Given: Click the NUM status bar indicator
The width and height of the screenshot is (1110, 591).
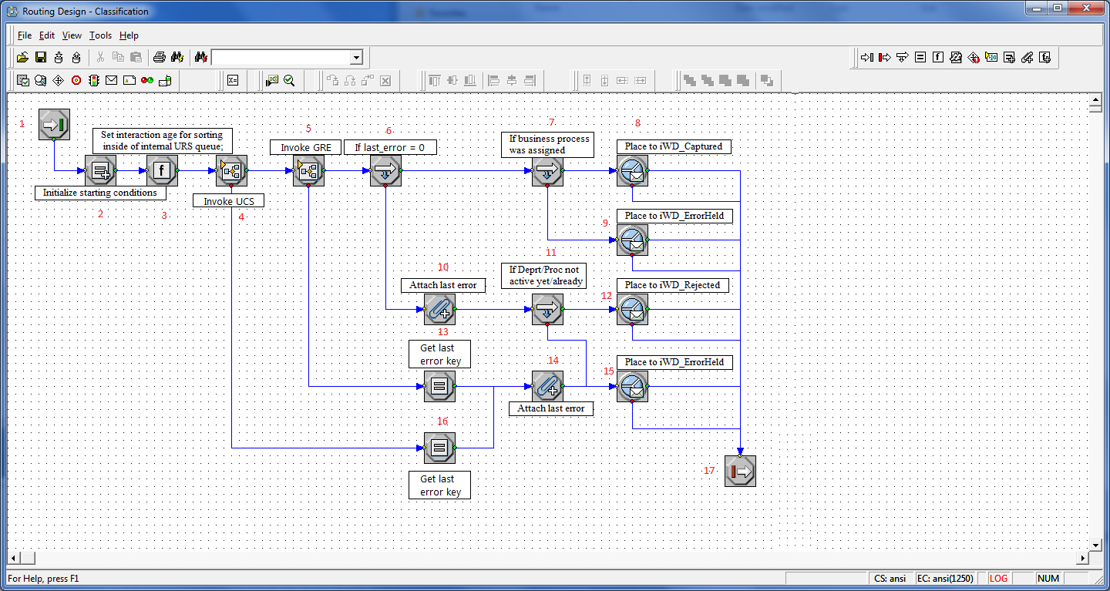Looking at the screenshot, I should pyautogui.click(x=1048, y=578).
